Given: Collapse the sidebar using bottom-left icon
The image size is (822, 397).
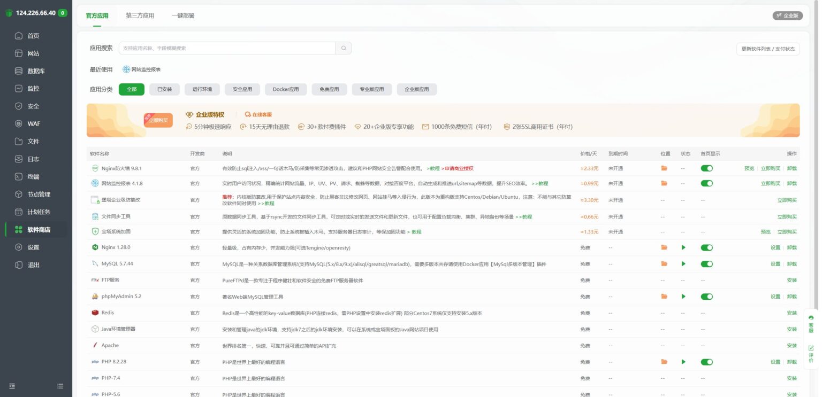Looking at the screenshot, I should pos(12,386).
